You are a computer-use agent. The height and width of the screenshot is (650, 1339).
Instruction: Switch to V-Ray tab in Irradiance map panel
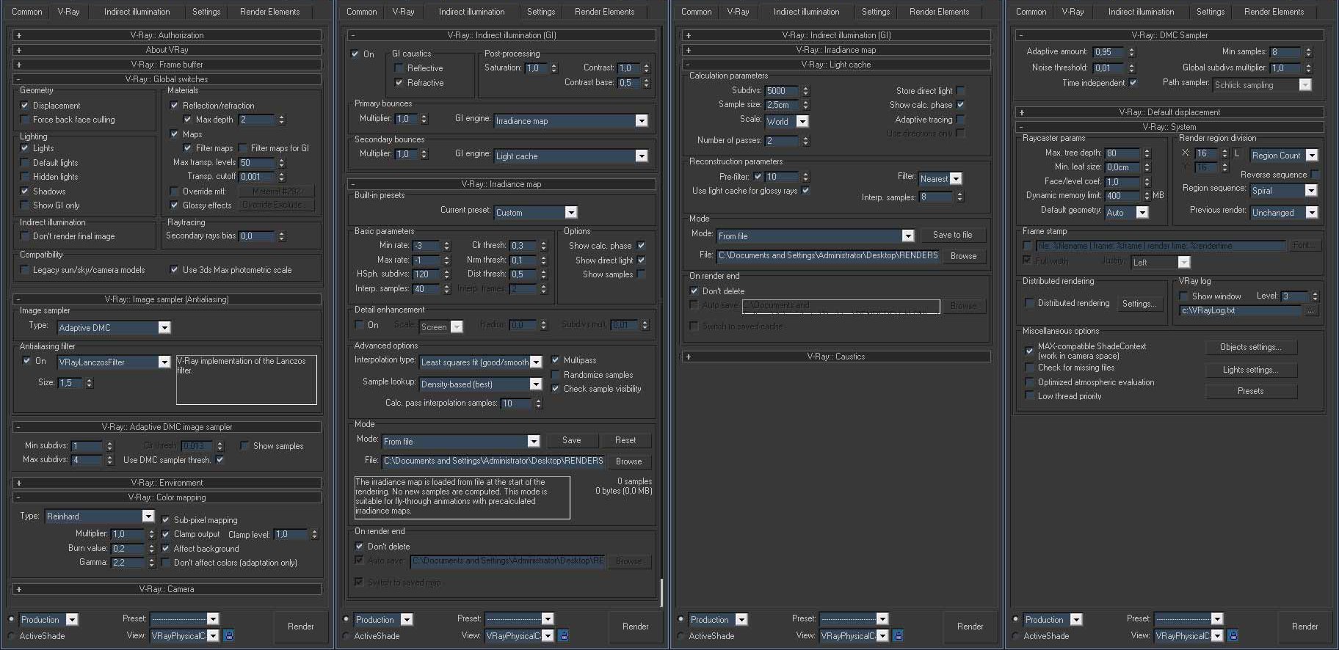(x=403, y=12)
